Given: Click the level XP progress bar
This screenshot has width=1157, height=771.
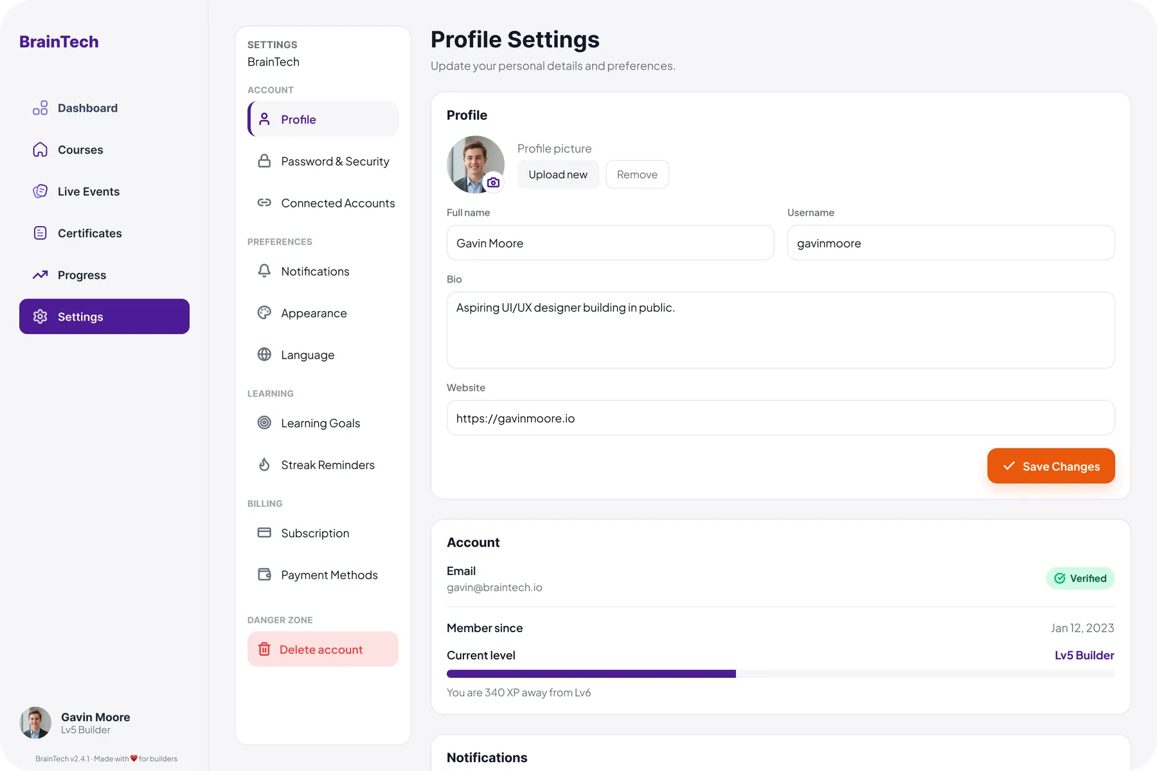Looking at the screenshot, I should pos(780,674).
